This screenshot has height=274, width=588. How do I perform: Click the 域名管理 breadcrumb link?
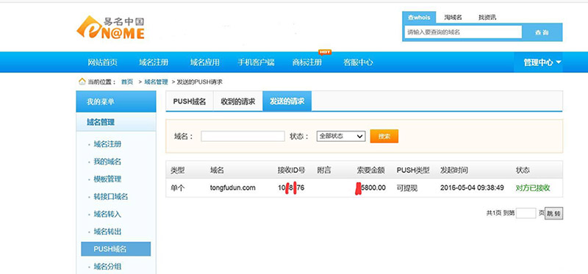click(x=156, y=82)
